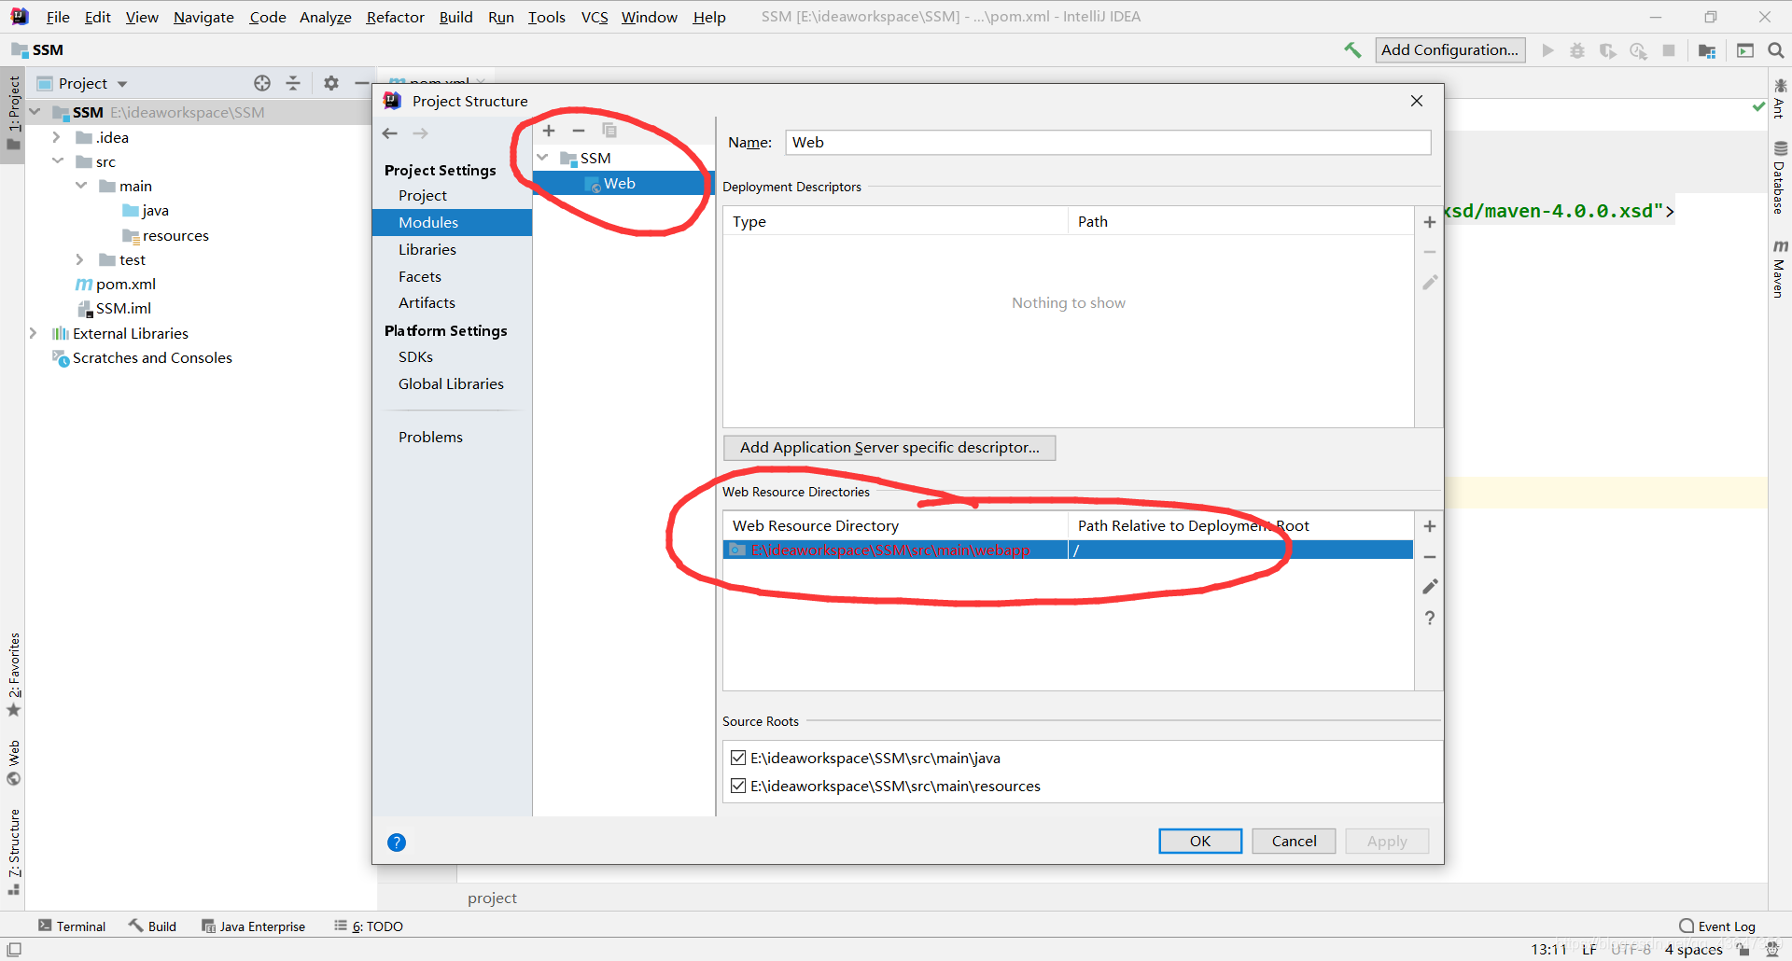Click Add Configuration button
The height and width of the screenshot is (961, 1792).
coord(1449,50)
